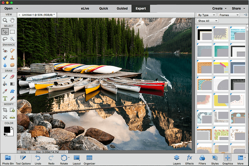Toggle the Tool Options panel

tap(23, 159)
